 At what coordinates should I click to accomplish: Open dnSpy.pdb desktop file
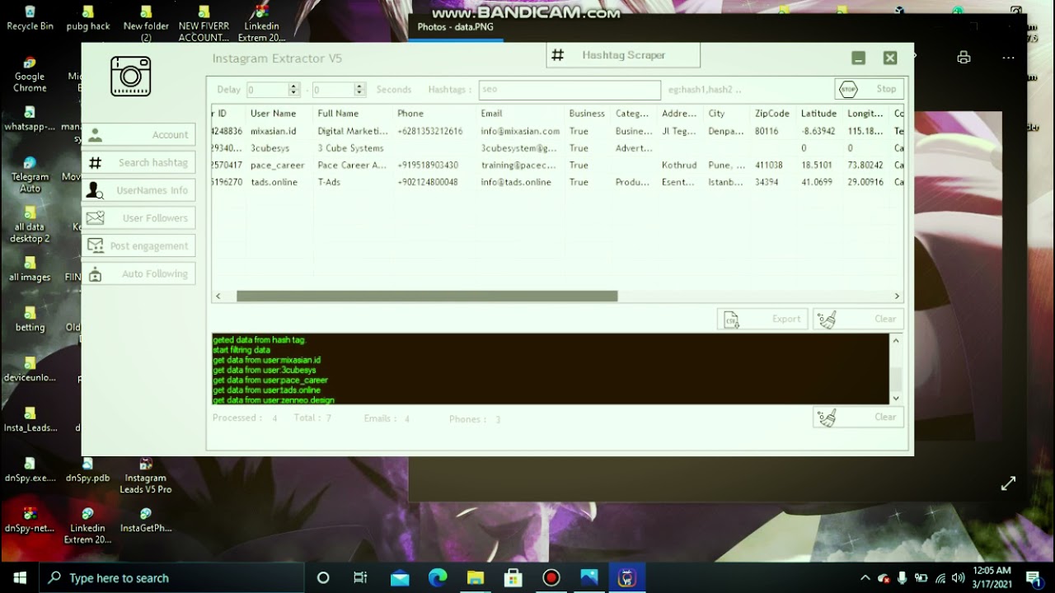click(x=87, y=470)
